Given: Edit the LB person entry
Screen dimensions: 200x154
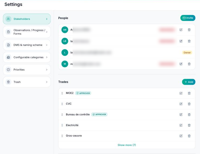Looking at the screenshot, I should [x=181, y=41].
